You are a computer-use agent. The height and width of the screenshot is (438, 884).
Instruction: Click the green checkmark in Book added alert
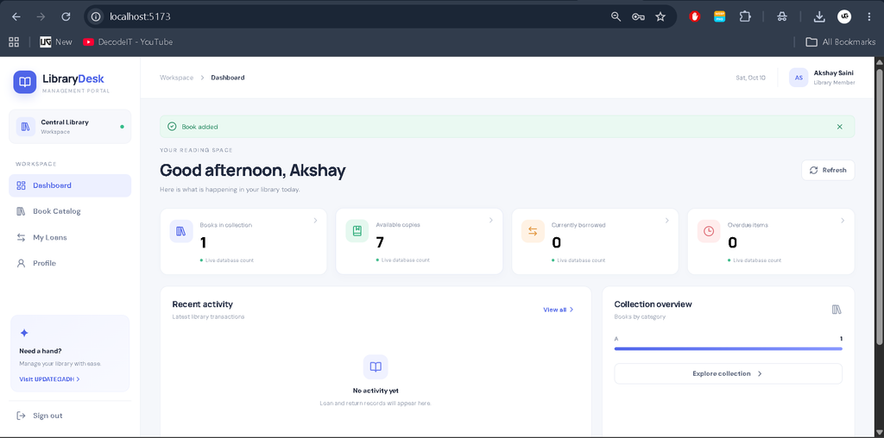pyautogui.click(x=172, y=127)
